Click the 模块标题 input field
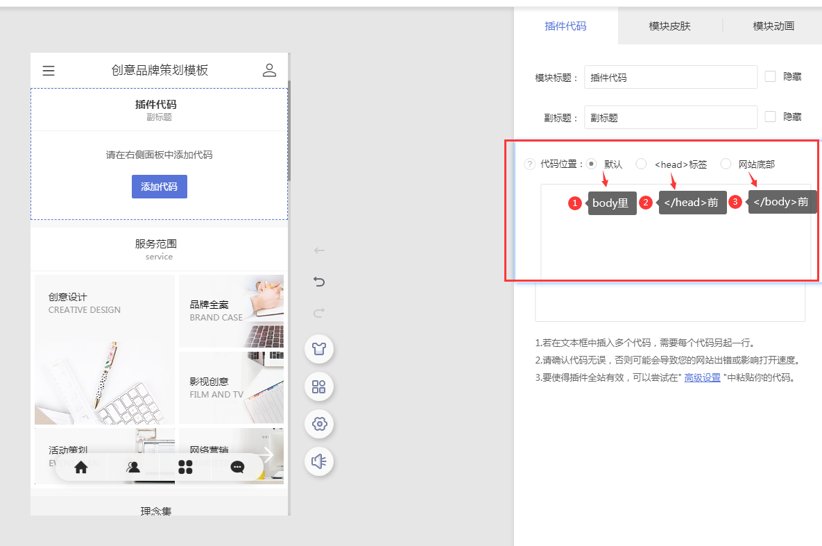This screenshot has height=546, width=822. click(x=671, y=77)
